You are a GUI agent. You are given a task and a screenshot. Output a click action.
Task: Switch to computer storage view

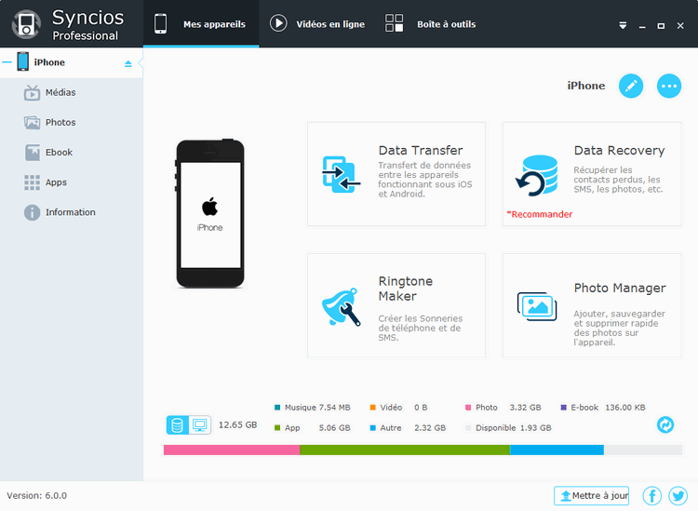click(200, 425)
